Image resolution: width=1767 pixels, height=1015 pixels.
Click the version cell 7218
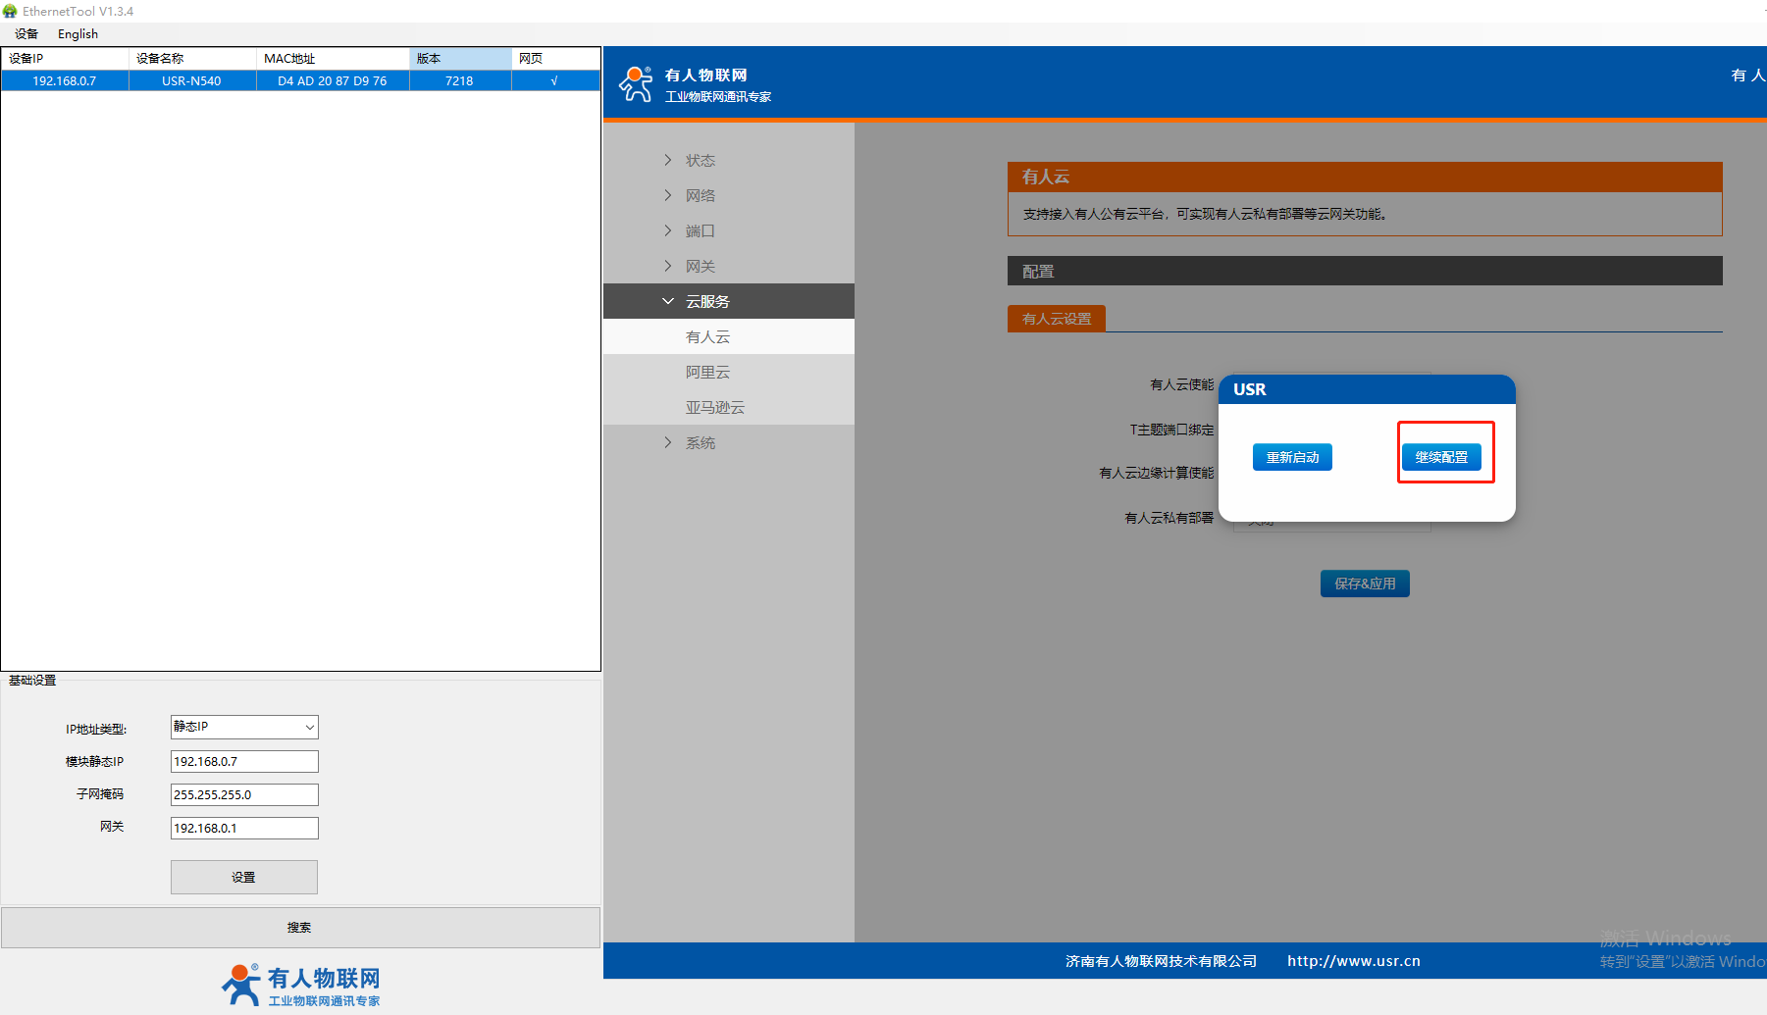point(460,81)
